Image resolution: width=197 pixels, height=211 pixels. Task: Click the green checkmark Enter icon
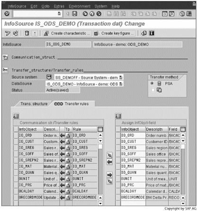(7, 14)
